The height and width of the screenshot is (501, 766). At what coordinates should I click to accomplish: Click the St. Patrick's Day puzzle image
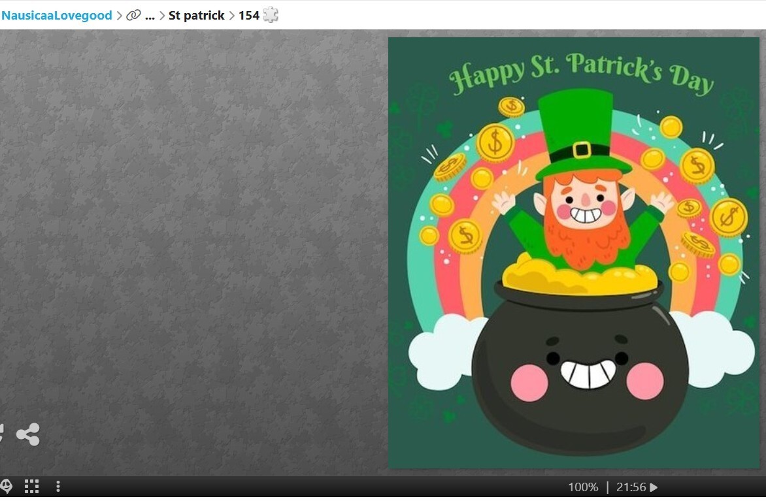(x=574, y=253)
